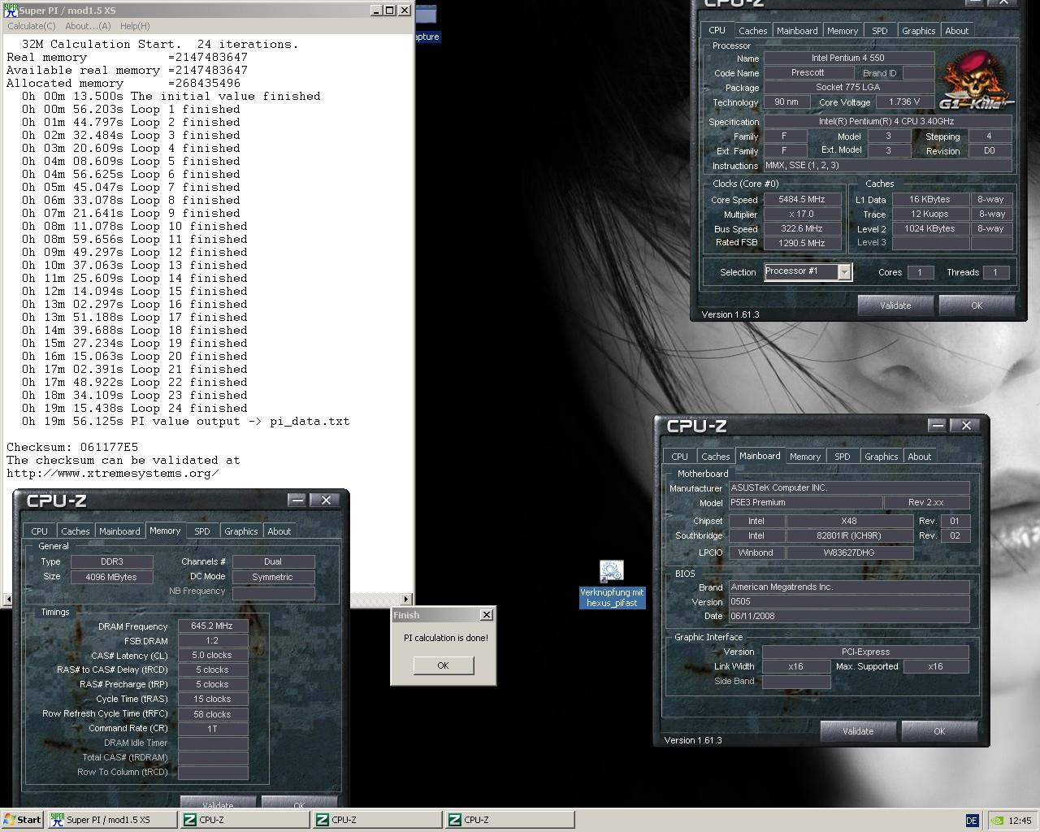Click OK in the CPU tab window
The height and width of the screenshot is (832, 1040).
click(977, 305)
